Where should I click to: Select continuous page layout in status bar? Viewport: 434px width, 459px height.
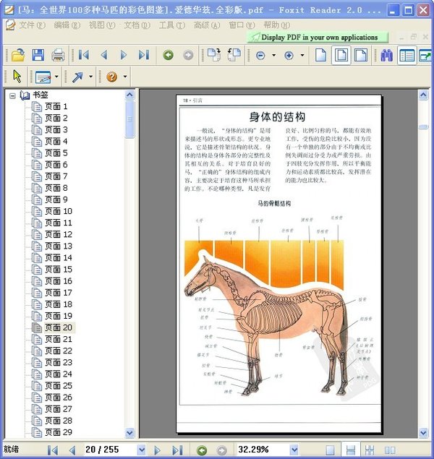(350, 450)
